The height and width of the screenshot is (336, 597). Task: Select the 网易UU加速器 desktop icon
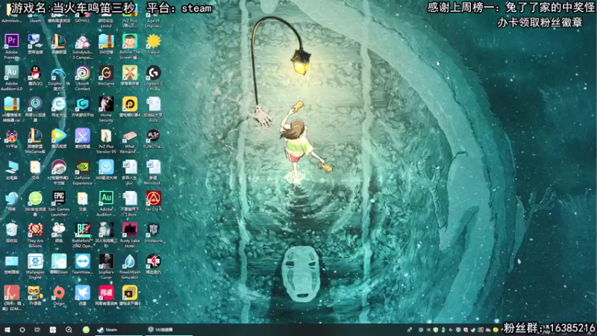click(35, 104)
